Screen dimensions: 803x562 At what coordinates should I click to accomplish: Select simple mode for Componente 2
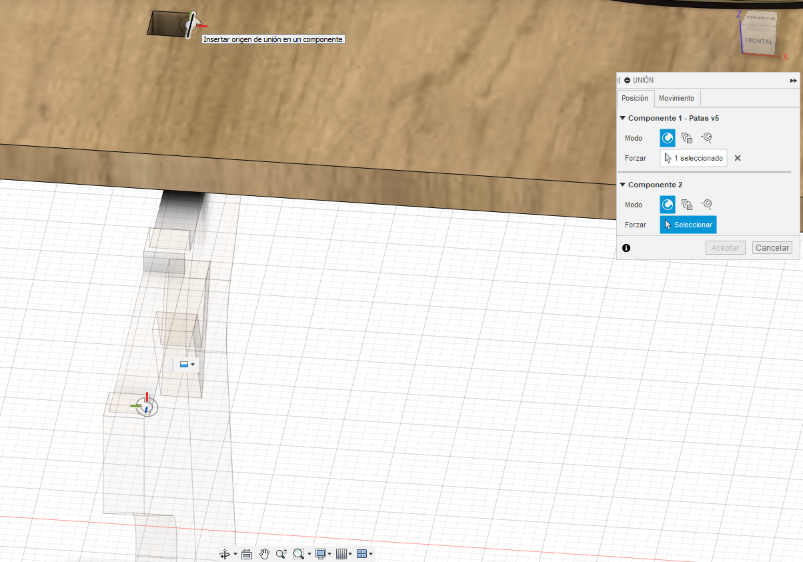click(x=668, y=205)
